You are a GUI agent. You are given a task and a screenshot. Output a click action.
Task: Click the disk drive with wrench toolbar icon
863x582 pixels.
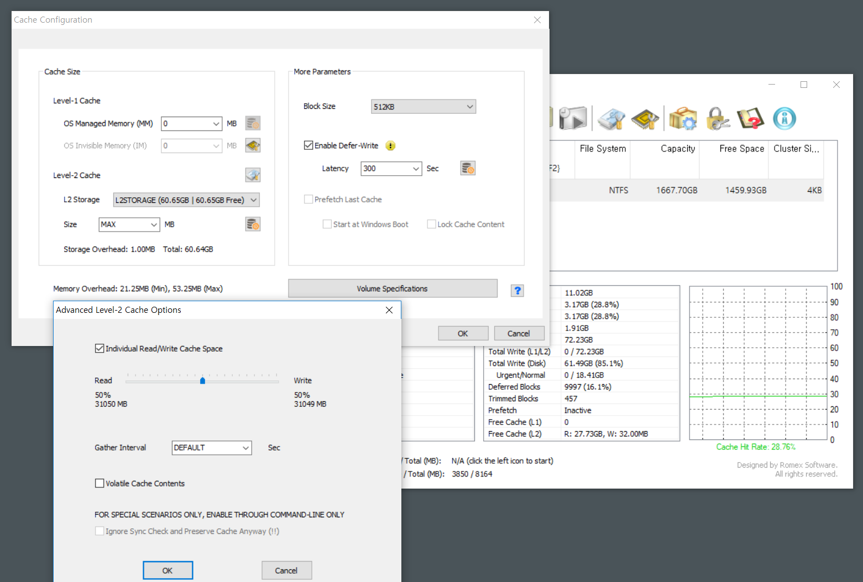tap(611, 118)
